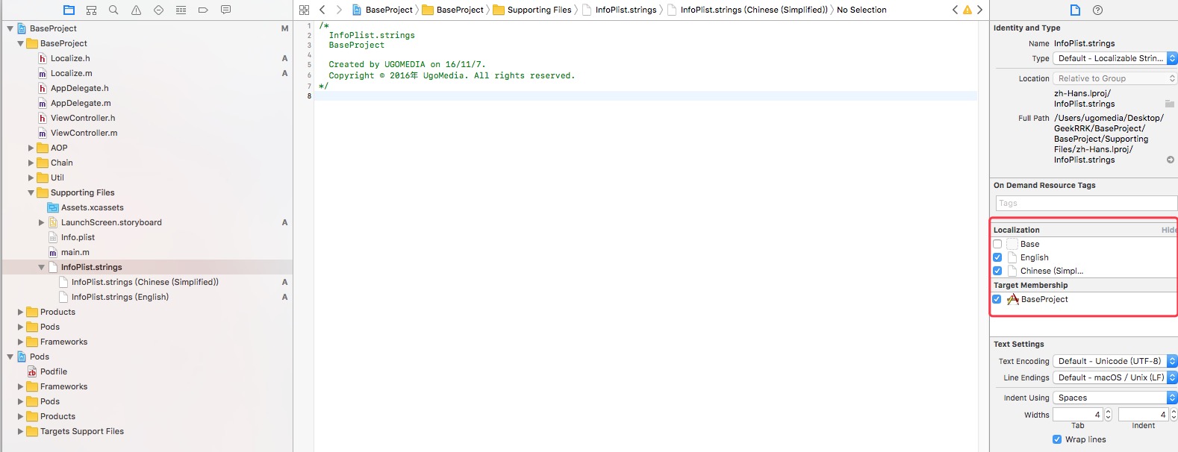Adjust the Indent width stepper
1178x452 pixels.
(x=1174, y=415)
